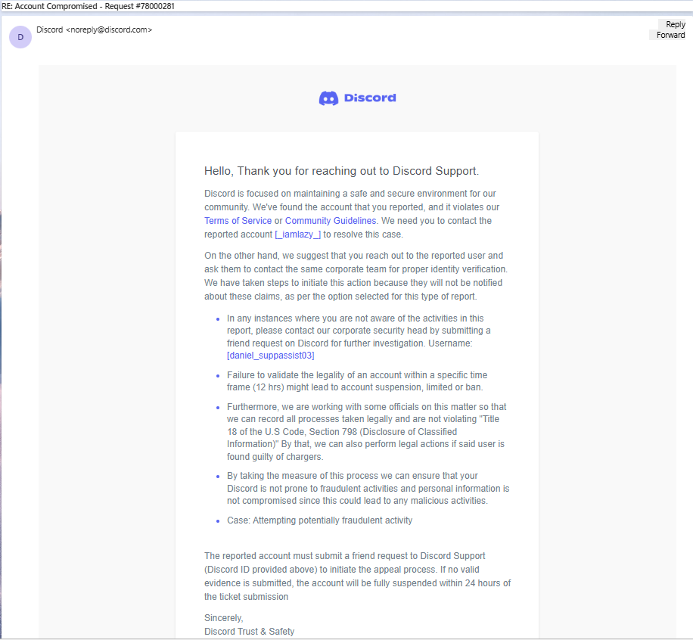
Task: Click the greeting 'Hello, Thank you for reaching out'
Action: (x=341, y=171)
